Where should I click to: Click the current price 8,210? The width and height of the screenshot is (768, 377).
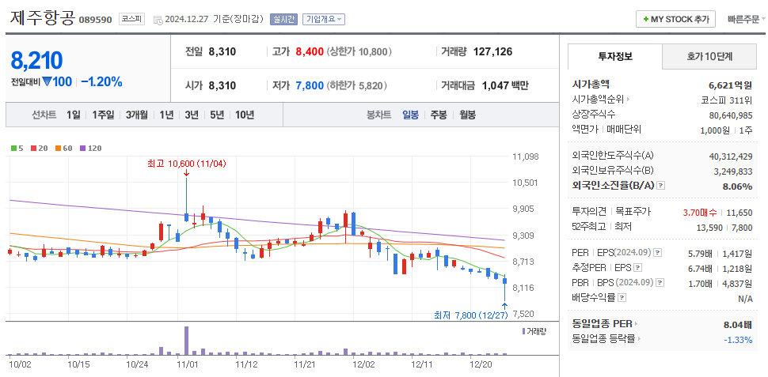[36, 61]
